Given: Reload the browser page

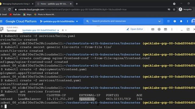Looking at the screenshot, I should tap(9, 9).
